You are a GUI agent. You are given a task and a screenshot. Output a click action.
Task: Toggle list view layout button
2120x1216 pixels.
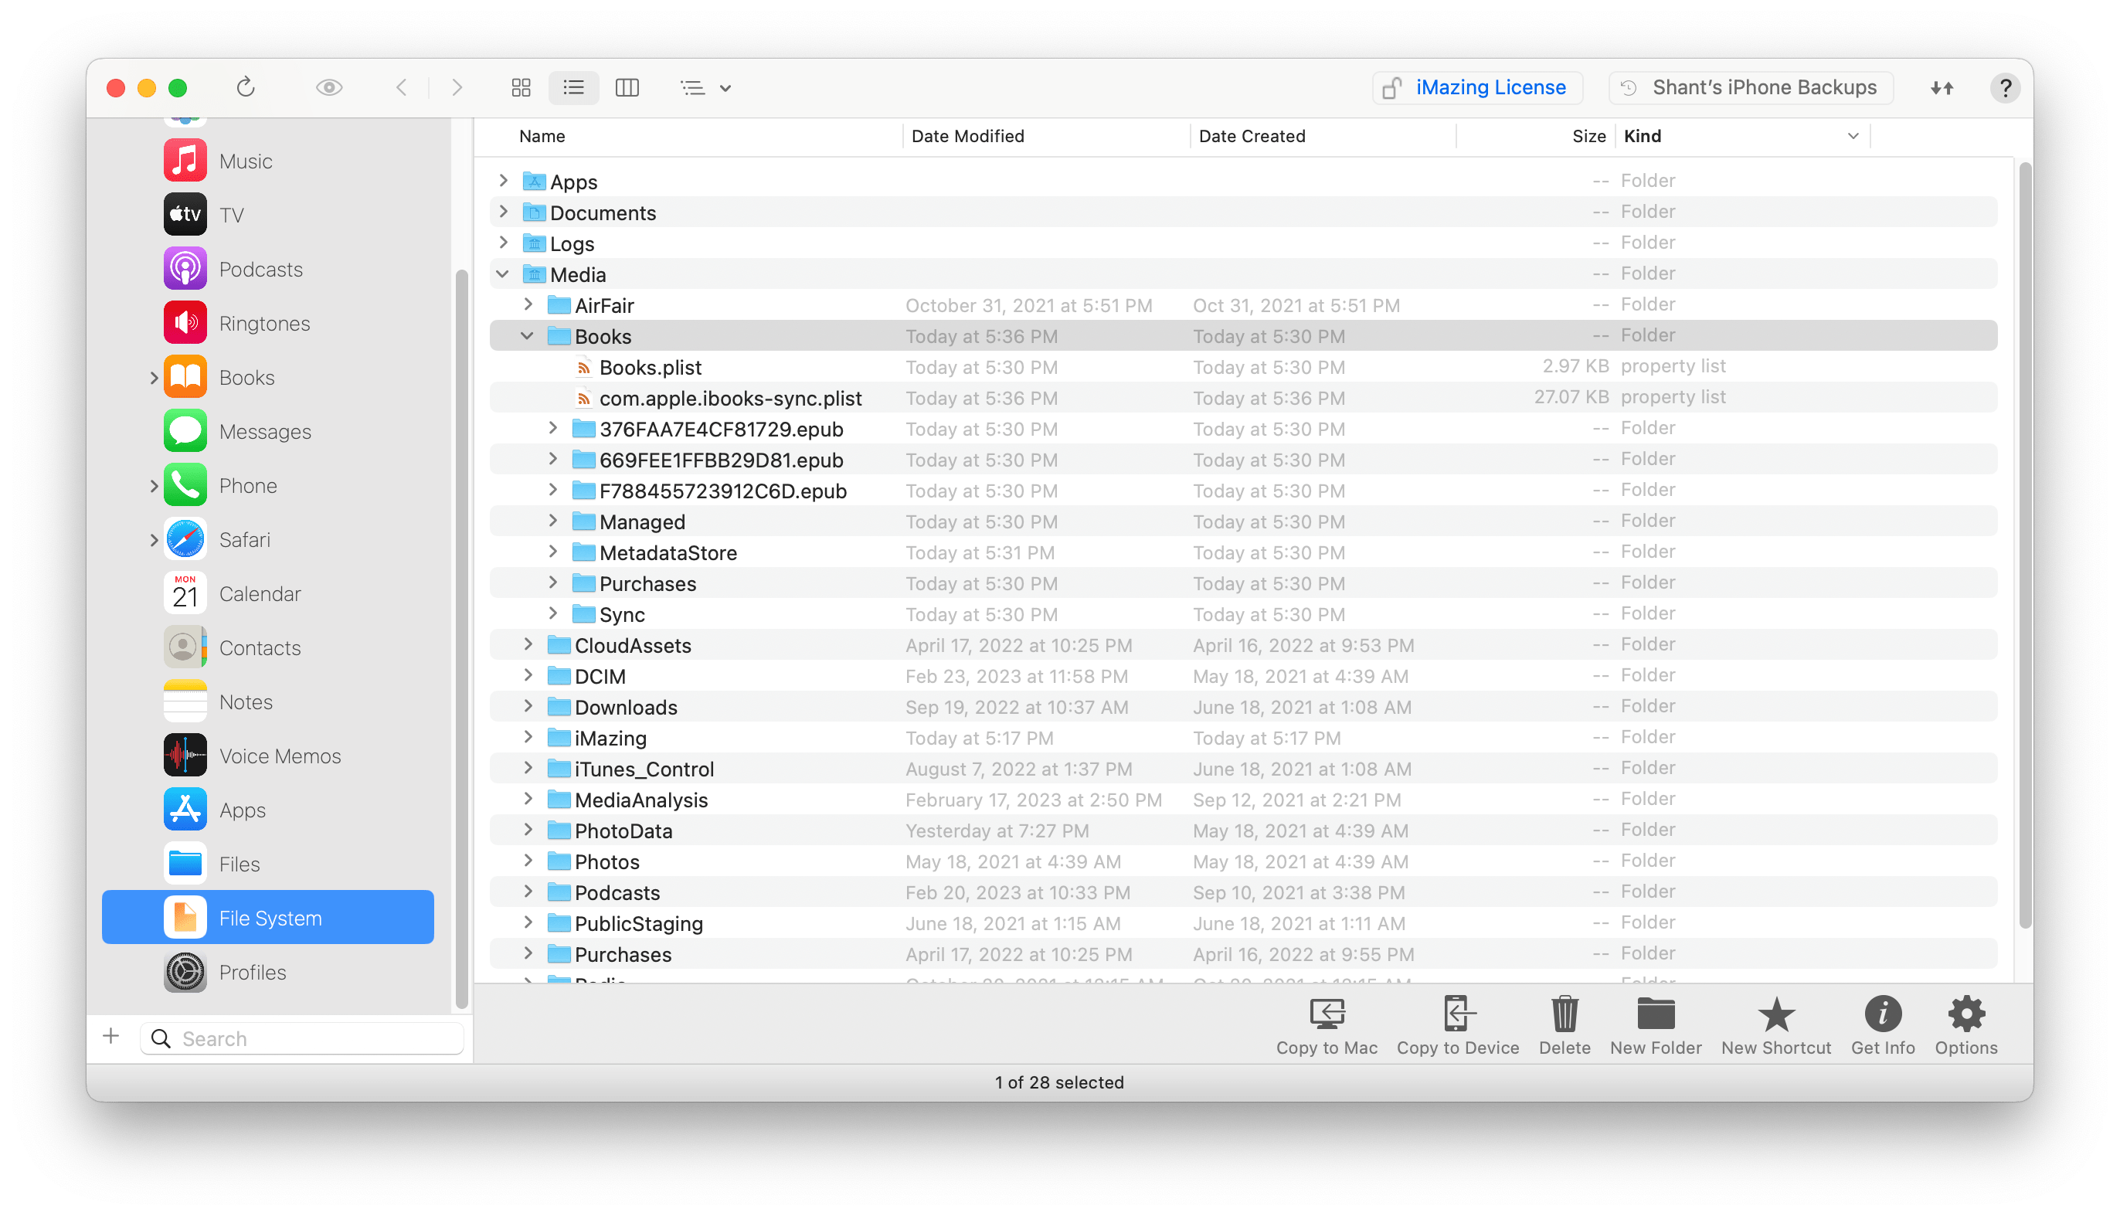tap(572, 87)
